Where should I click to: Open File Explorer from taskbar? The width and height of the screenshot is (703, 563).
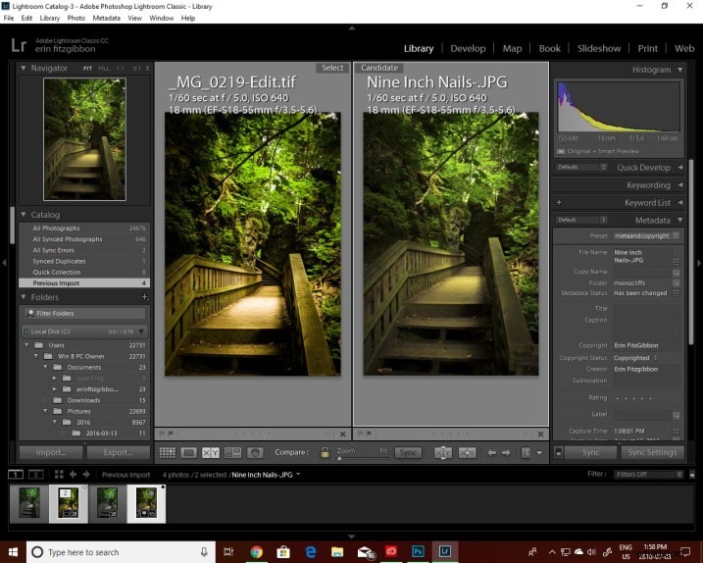coord(337,552)
